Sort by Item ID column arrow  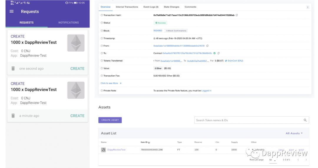[149, 142]
